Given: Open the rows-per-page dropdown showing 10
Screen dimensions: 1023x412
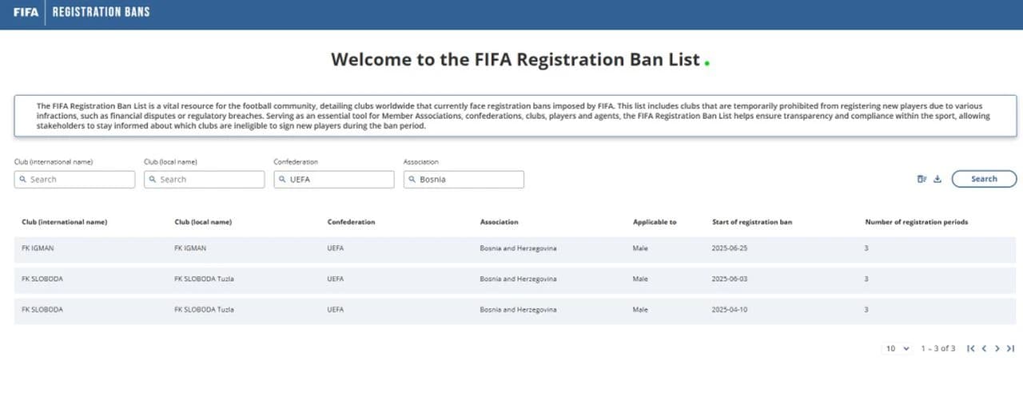Looking at the screenshot, I should tap(898, 348).
